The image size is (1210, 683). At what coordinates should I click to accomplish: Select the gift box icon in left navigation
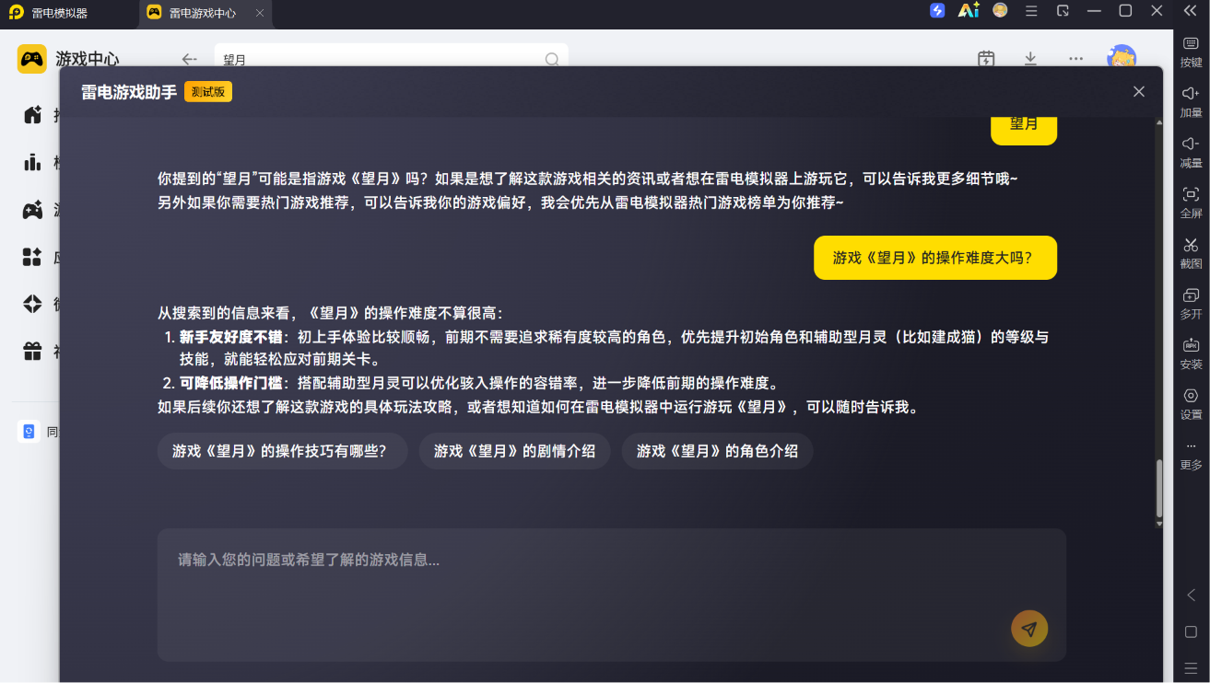32,351
